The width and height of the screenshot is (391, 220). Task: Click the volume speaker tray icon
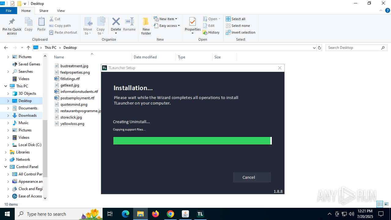point(351,214)
